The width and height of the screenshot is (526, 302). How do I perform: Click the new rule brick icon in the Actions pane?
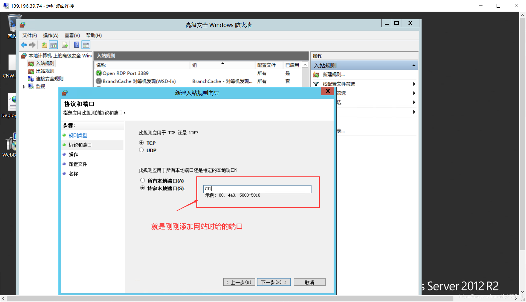tap(316, 74)
